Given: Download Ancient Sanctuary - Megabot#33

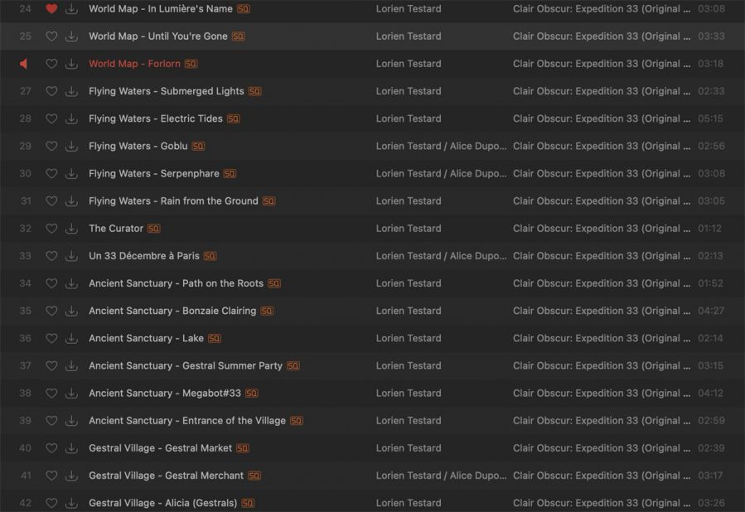Looking at the screenshot, I should pyautogui.click(x=71, y=394).
